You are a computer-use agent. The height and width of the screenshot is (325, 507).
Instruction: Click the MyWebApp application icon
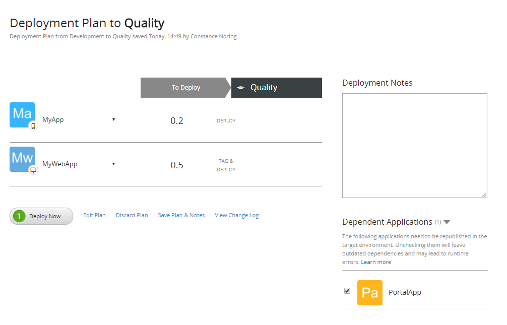click(x=22, y=159)
